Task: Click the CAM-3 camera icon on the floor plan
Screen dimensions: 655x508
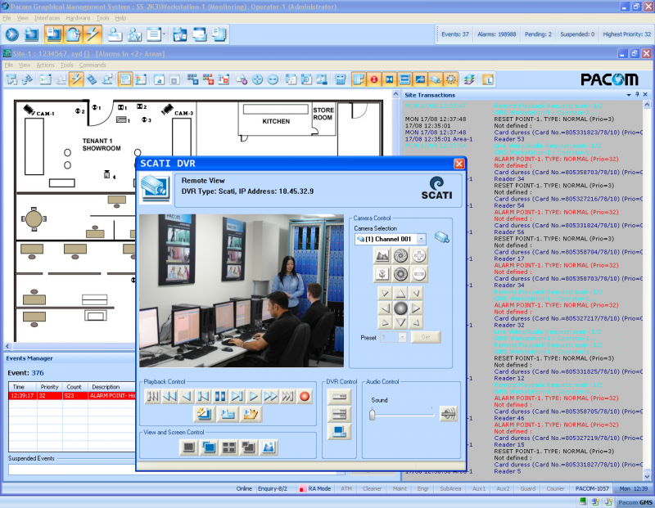Action: (167, 110)
